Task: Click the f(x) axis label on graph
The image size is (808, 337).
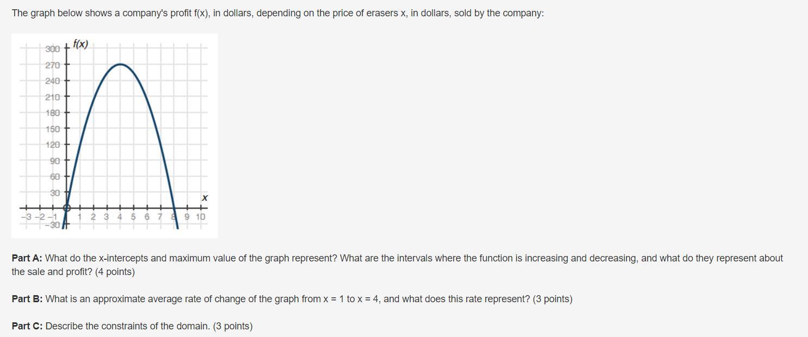Action: [80, 44]
